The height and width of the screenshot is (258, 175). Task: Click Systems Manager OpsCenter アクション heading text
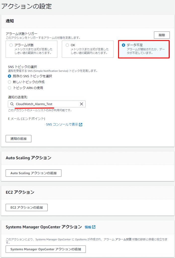click(x=44, y=227)
